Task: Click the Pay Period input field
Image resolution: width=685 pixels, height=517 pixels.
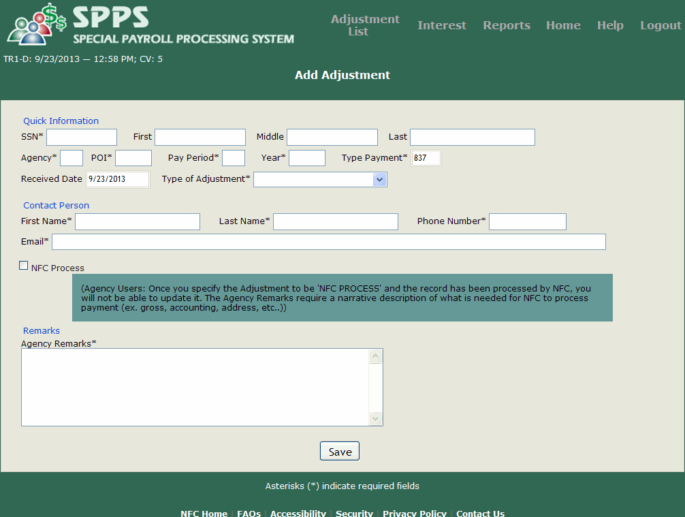Action: click(x=234, y=158)
